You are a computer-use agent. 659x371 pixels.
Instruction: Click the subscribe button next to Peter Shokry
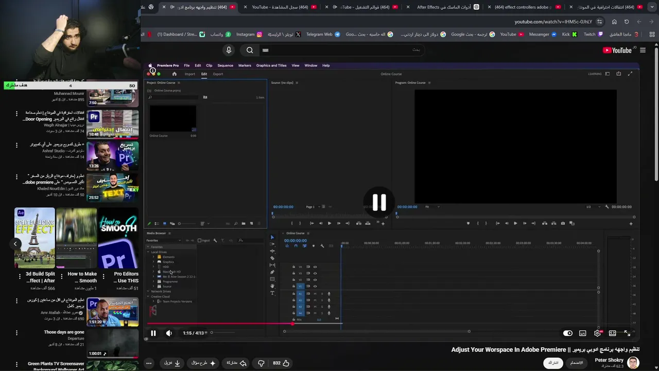(x=553, y=363)
